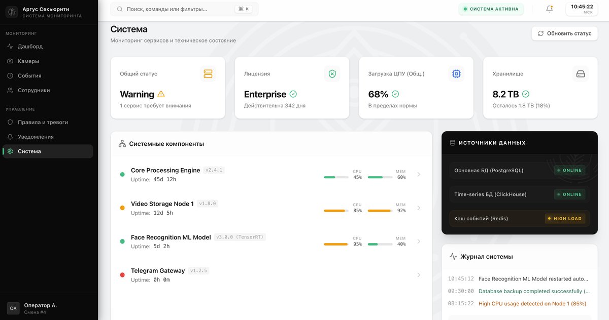Viewport: 609px width, 320px height.
Task: Click the shield icon in Лицензия card
Action: [332, 74]
